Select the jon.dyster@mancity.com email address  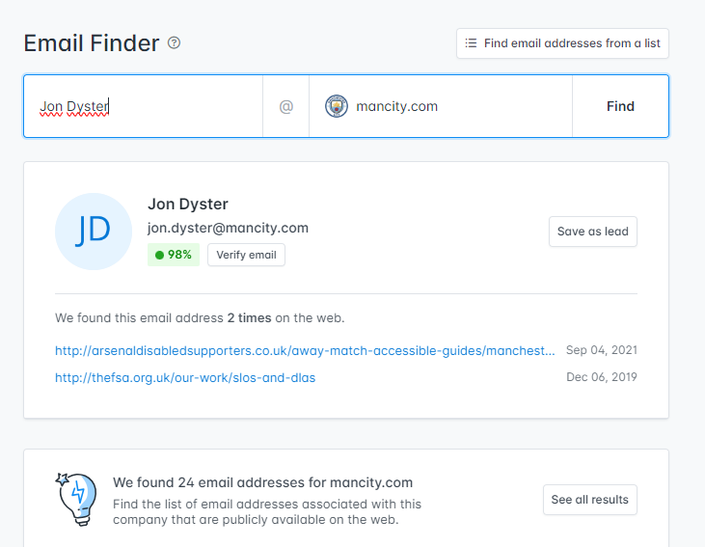click(228, 228)
